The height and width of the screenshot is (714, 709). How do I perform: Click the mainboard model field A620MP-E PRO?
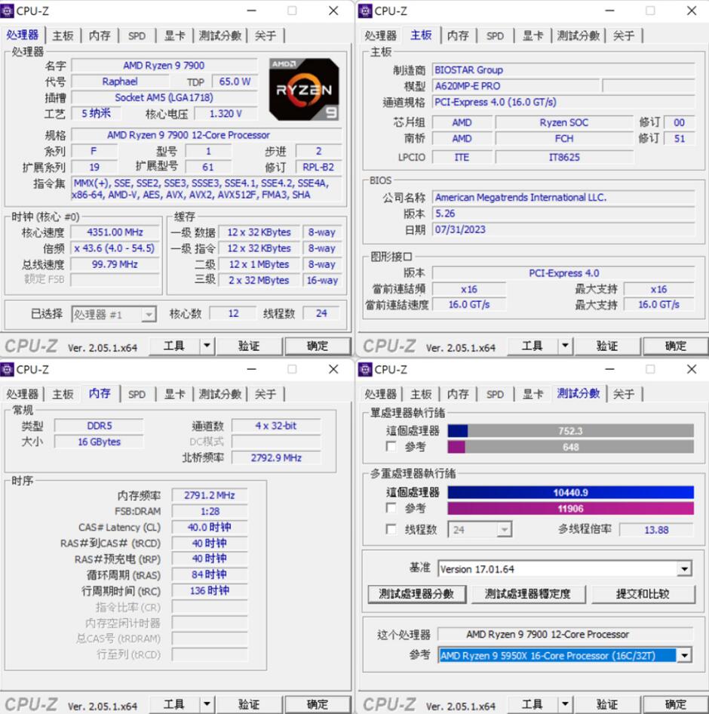[x=515, y=86]
